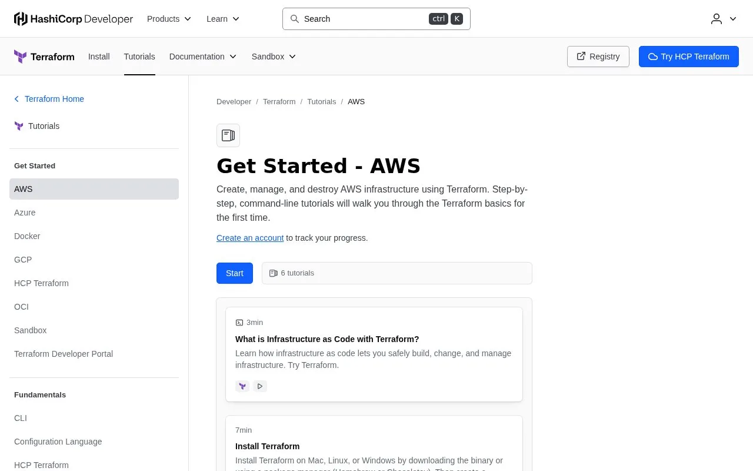Select AWS in the sidebar
The width and height of the screenshot is (753, 471).
click(x=94, y=189)
